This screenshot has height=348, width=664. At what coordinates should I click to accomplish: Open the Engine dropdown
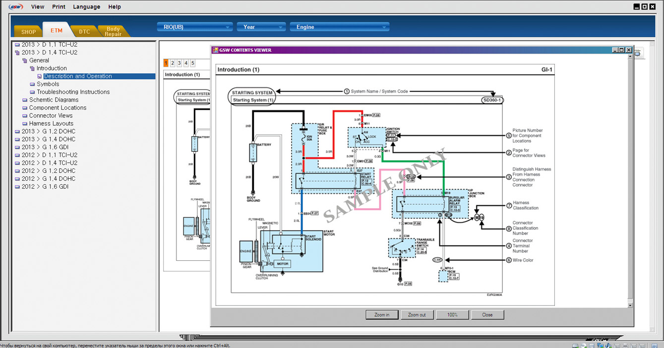[x=340, y=27]
